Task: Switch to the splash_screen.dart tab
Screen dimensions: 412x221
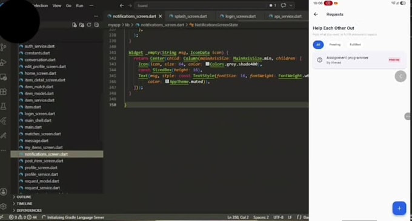Action: [191, 16]
